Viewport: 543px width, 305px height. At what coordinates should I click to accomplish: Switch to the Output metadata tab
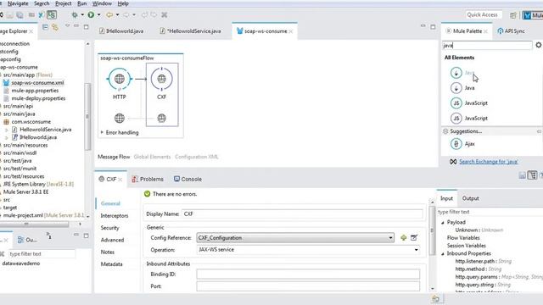coord(470,198)
